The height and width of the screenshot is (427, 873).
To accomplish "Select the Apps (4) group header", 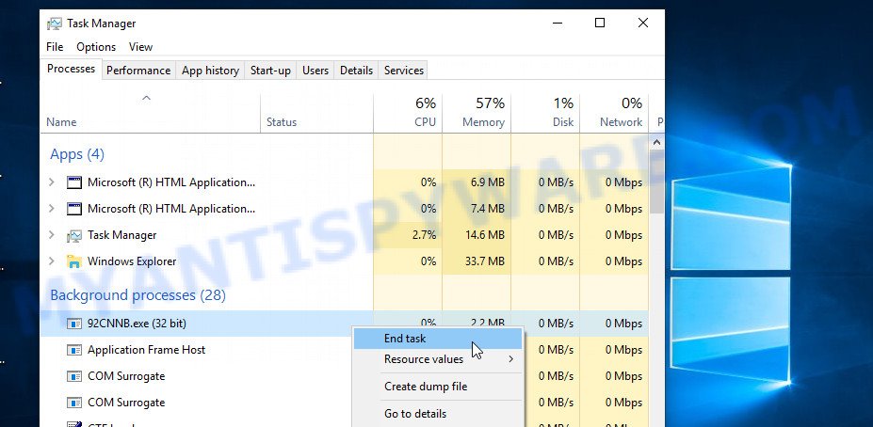I will tap(77, 154).
